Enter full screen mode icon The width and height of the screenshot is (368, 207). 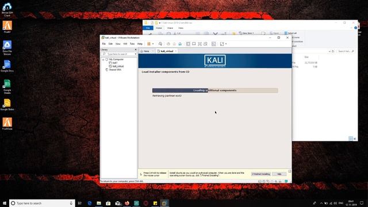click(200, 44)
